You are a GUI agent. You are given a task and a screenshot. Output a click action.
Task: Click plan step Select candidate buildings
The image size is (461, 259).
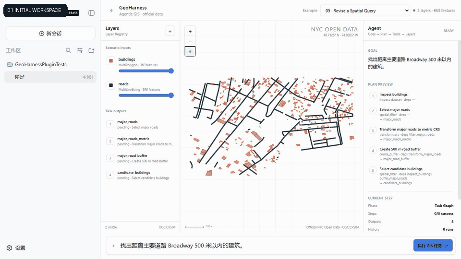(x=411, y=176)
